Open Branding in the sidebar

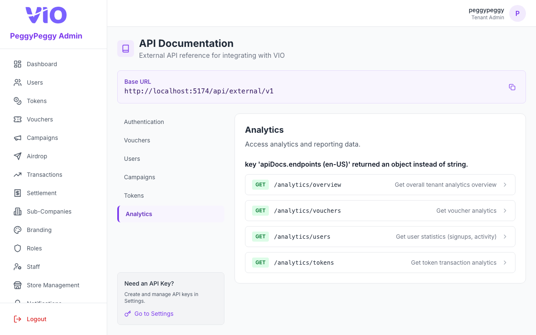[x=53, y=230]
